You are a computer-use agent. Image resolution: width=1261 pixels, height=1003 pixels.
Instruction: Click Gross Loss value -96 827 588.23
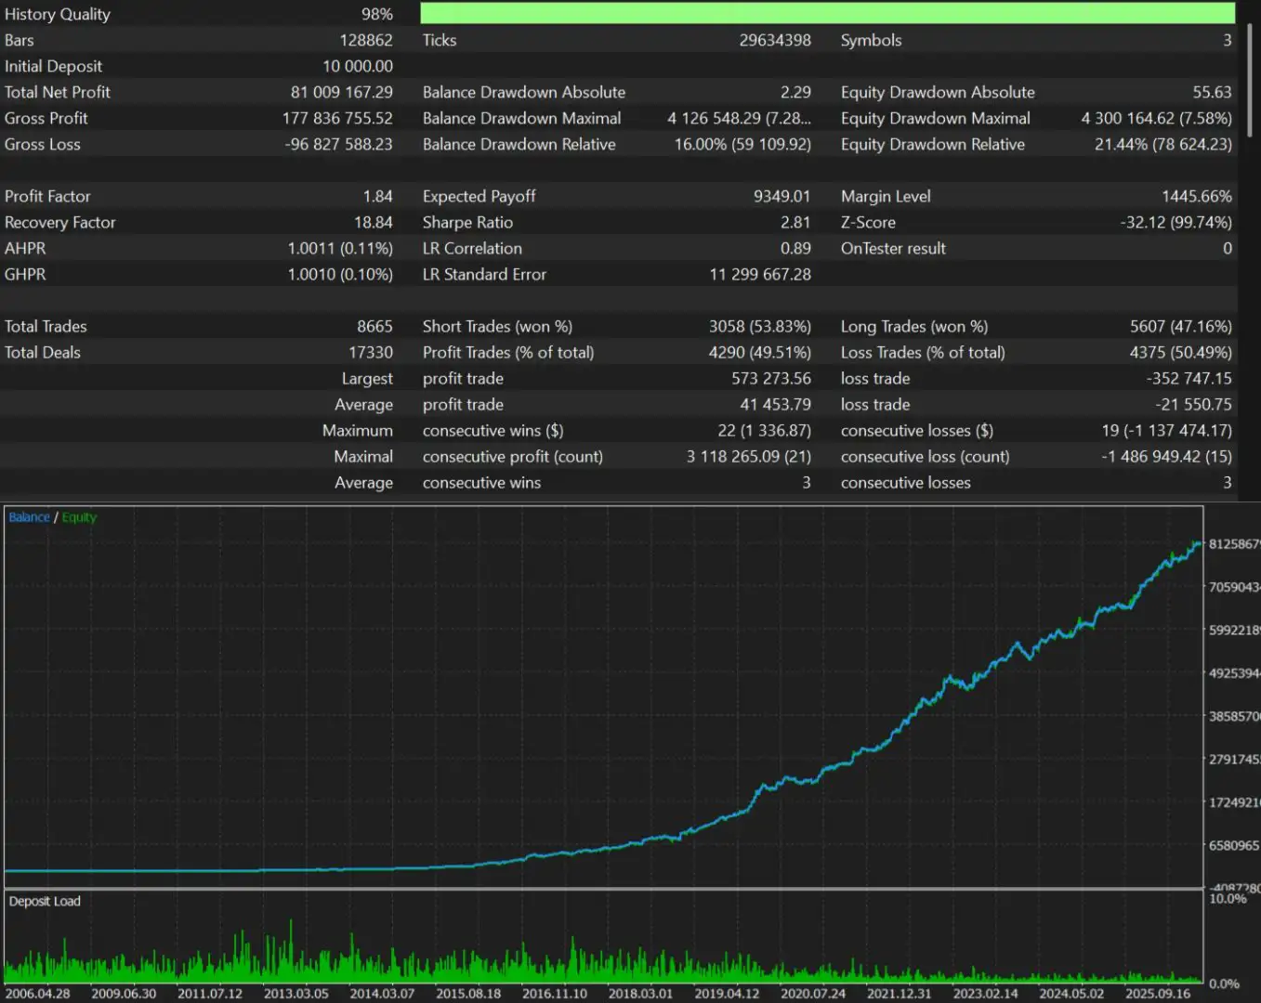338,144
